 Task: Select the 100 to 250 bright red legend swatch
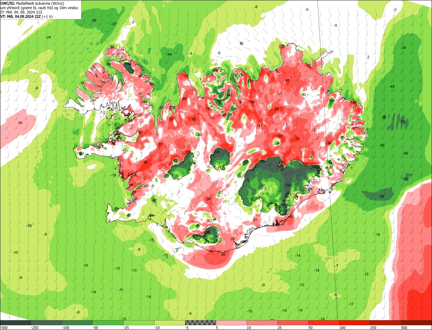pos(355,323)
